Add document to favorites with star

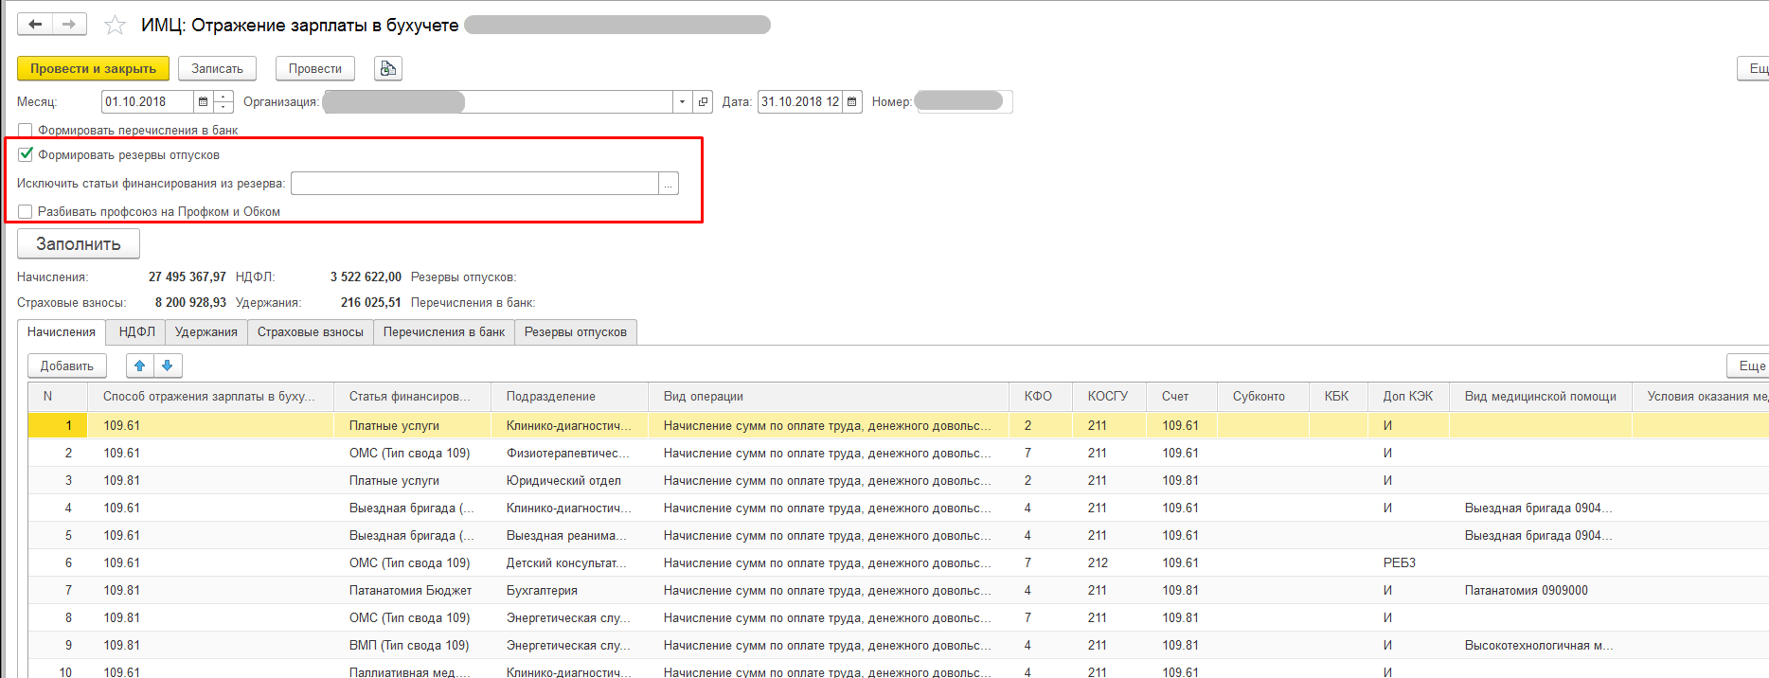coord(115,26)
